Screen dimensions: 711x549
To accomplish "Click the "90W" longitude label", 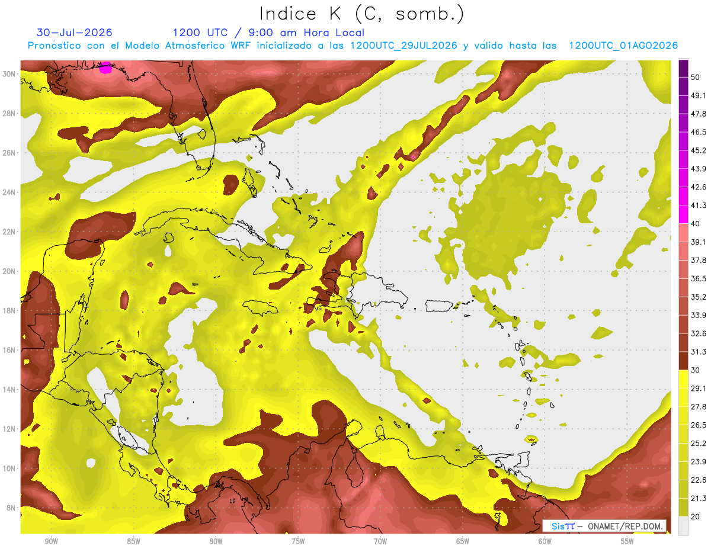I will click(x=51, y=541).
